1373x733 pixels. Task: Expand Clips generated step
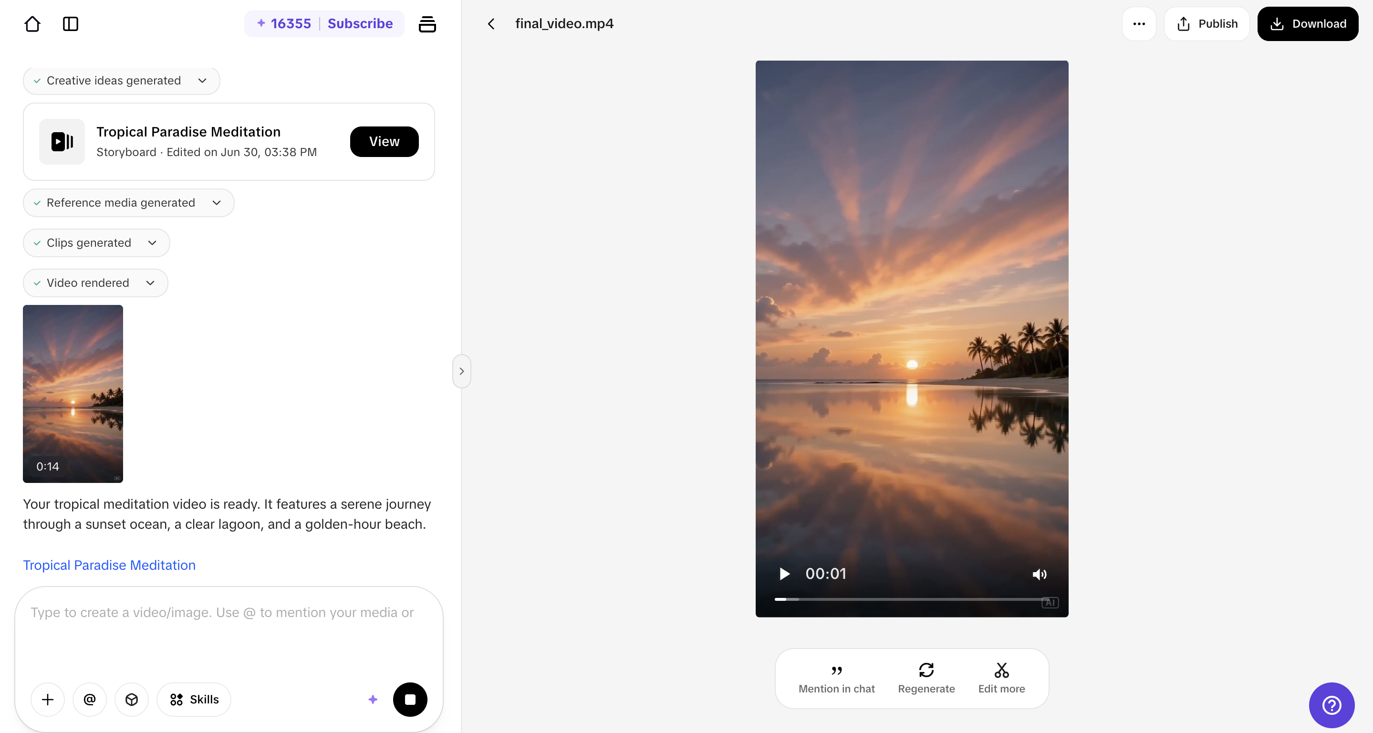[x=96, y=242]
